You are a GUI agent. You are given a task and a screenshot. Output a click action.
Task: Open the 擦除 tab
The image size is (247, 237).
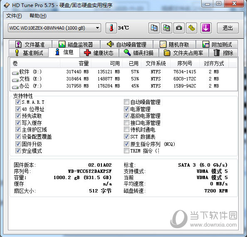(x=223, y=53)
